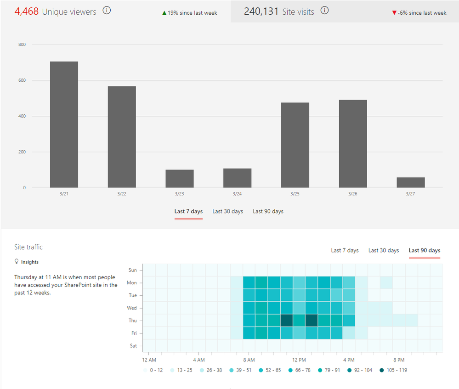The width and height of the screenshot is (459, 389).
Task: Select the chart's Last 7 days option
Action: click(x=188, y=211)
